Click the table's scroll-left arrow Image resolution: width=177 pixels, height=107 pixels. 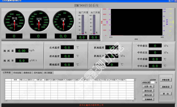6,100
